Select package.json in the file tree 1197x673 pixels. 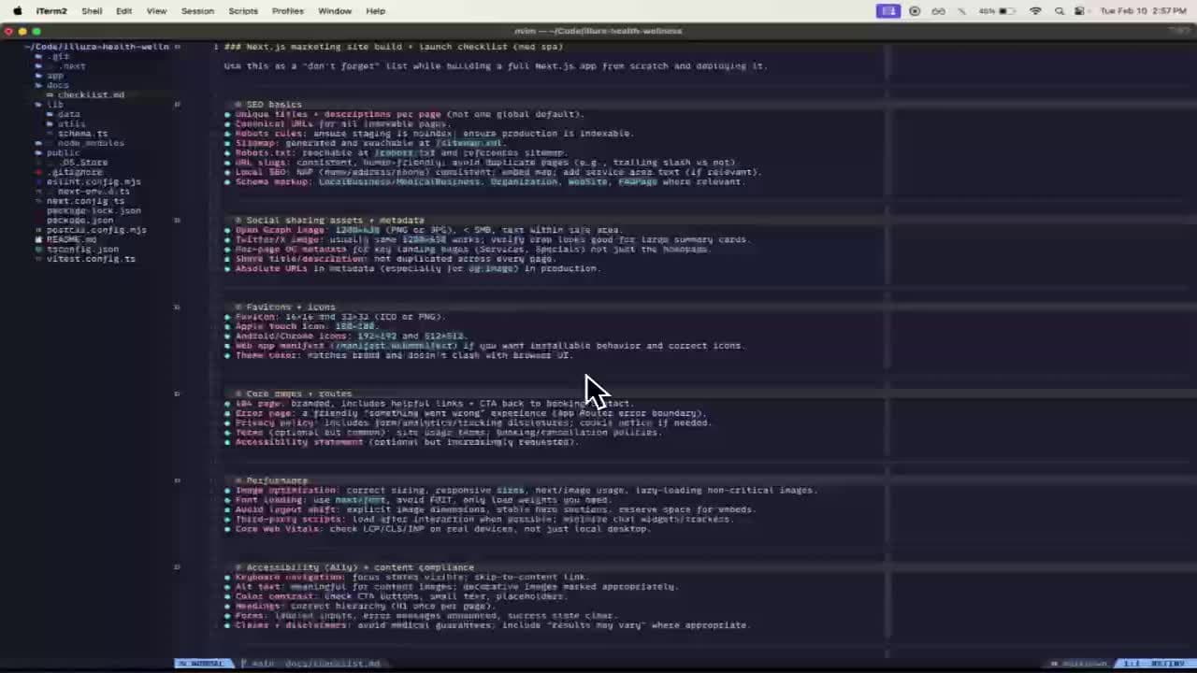click(x=79, y=220)
